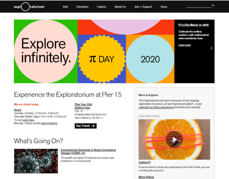Image resolution: width=229 pixels, height=179 pixels.
Task: Open the Novel Coronavirus response article link
Action: [88, 152]
